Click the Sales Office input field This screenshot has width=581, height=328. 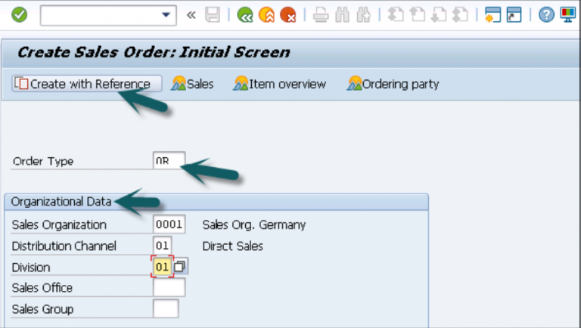(x=169, y=288)
